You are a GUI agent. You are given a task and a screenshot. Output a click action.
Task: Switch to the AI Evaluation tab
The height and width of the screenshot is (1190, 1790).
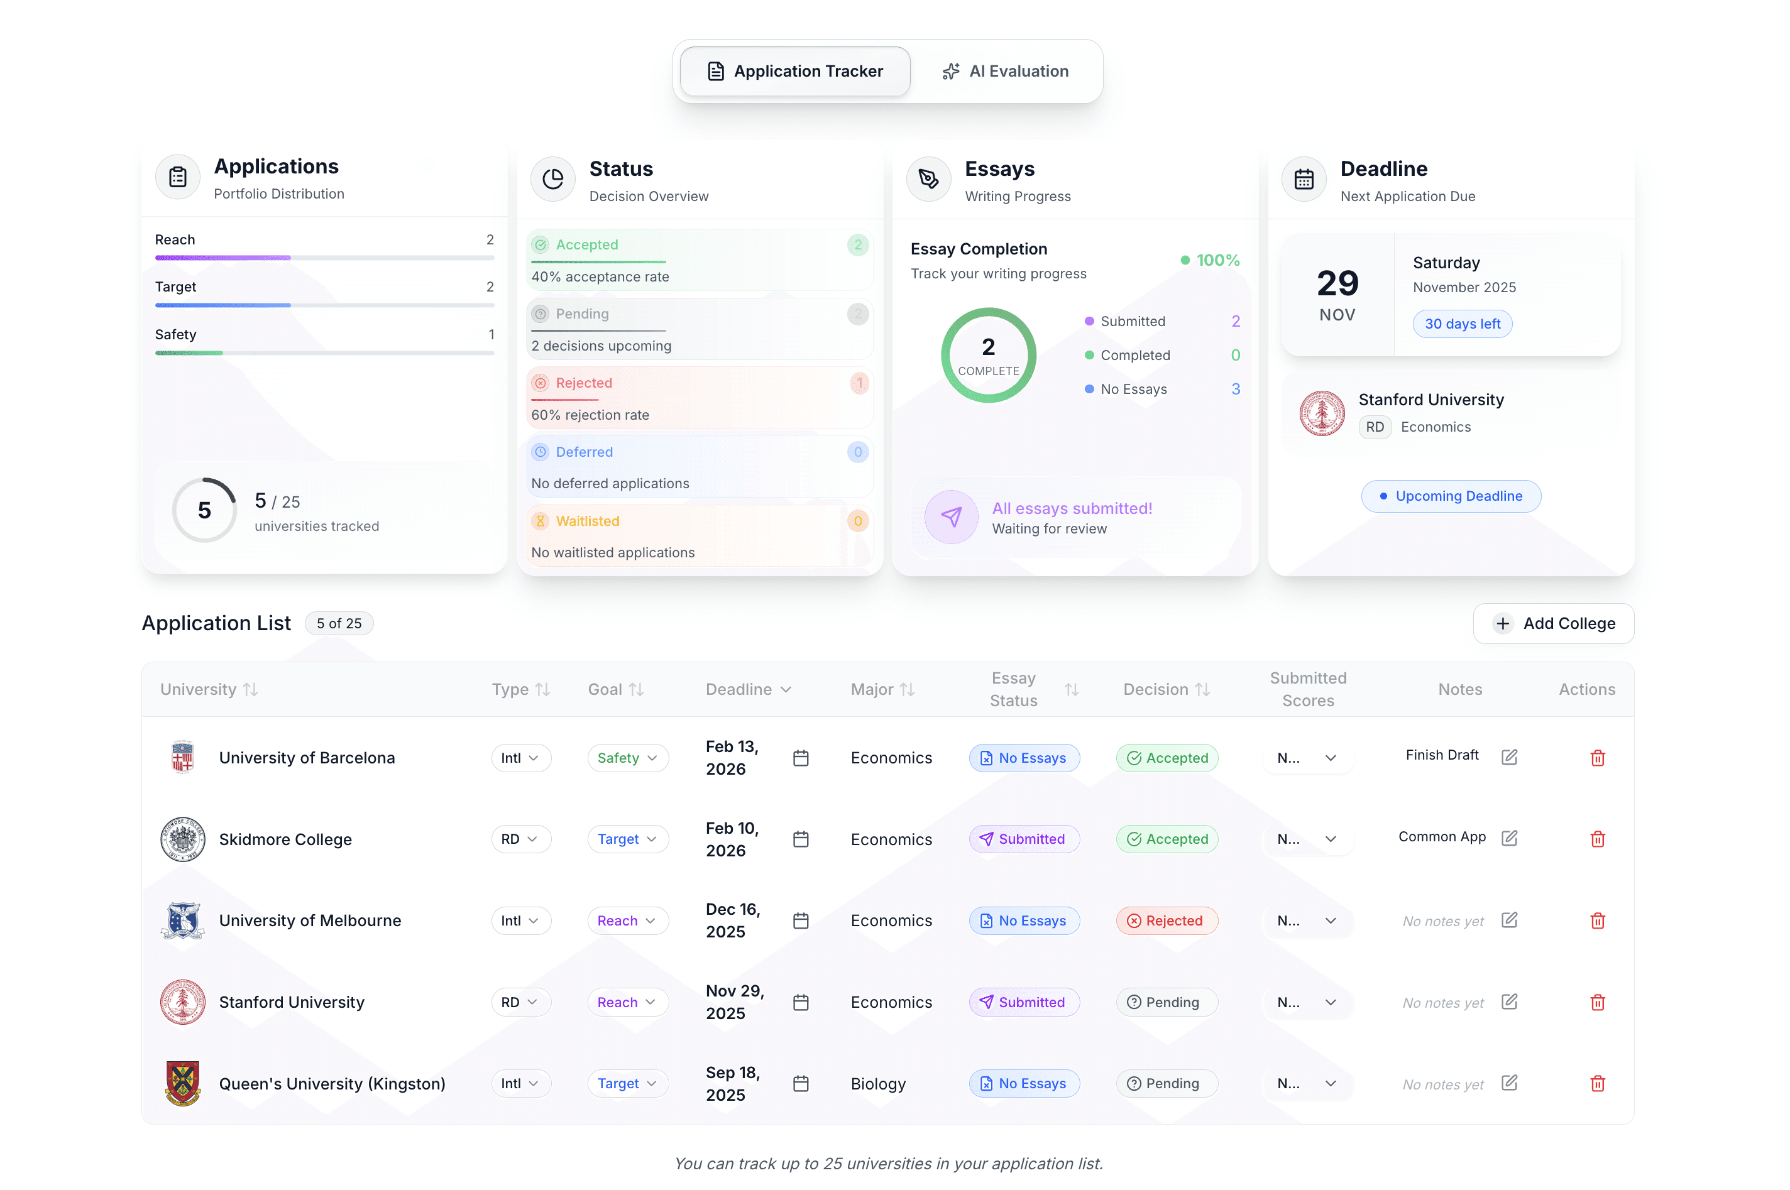click(x=1005, y=72)
